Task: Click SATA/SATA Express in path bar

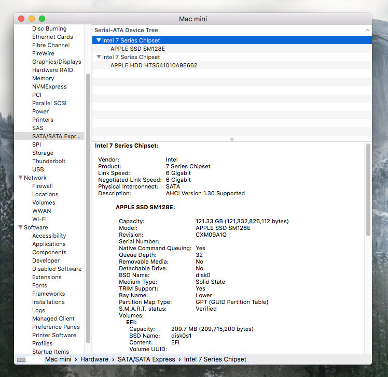Action: (x=146, y=359)
